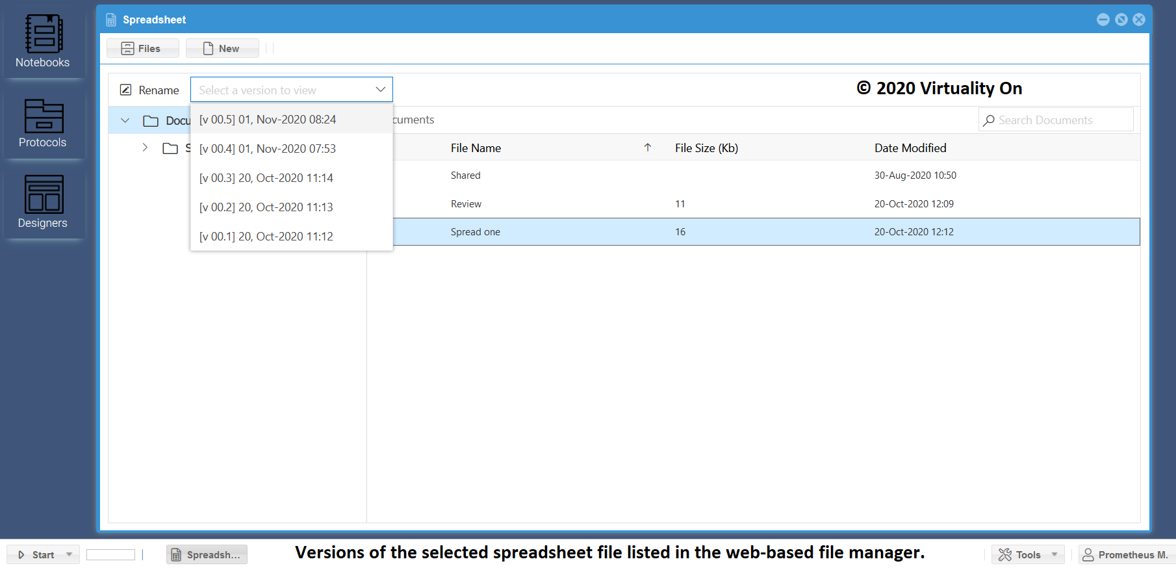This screenshot has width=1176, height=570.
Task: Open the Start dropdown arrow
Action: (69, 554)
